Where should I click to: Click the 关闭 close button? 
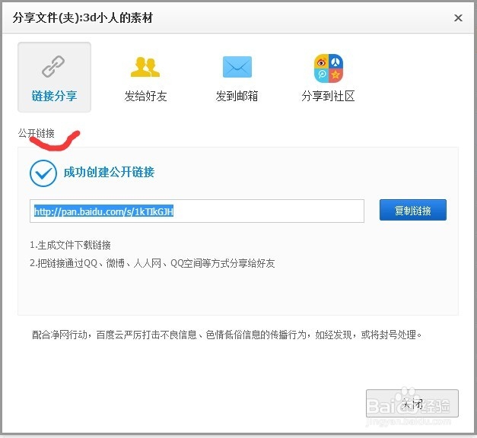point(412,403)
